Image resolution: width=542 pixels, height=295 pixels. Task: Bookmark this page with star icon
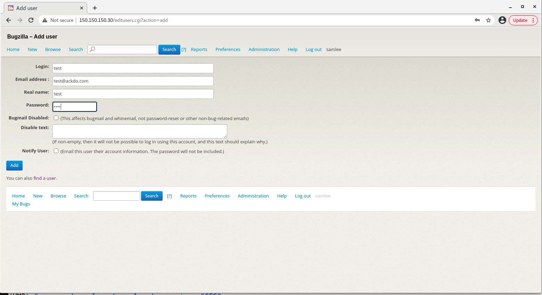(488, 20)
